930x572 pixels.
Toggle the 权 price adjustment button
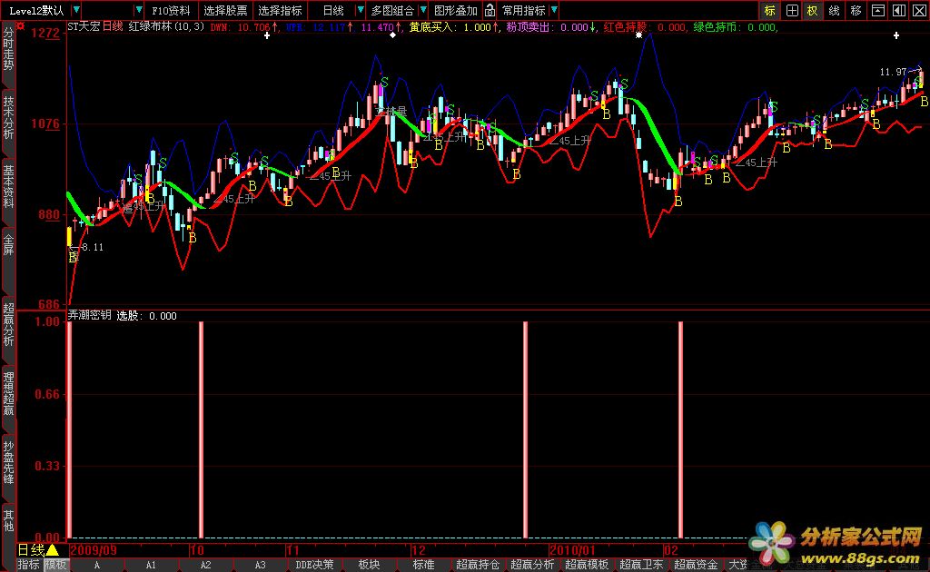(813, 11)
